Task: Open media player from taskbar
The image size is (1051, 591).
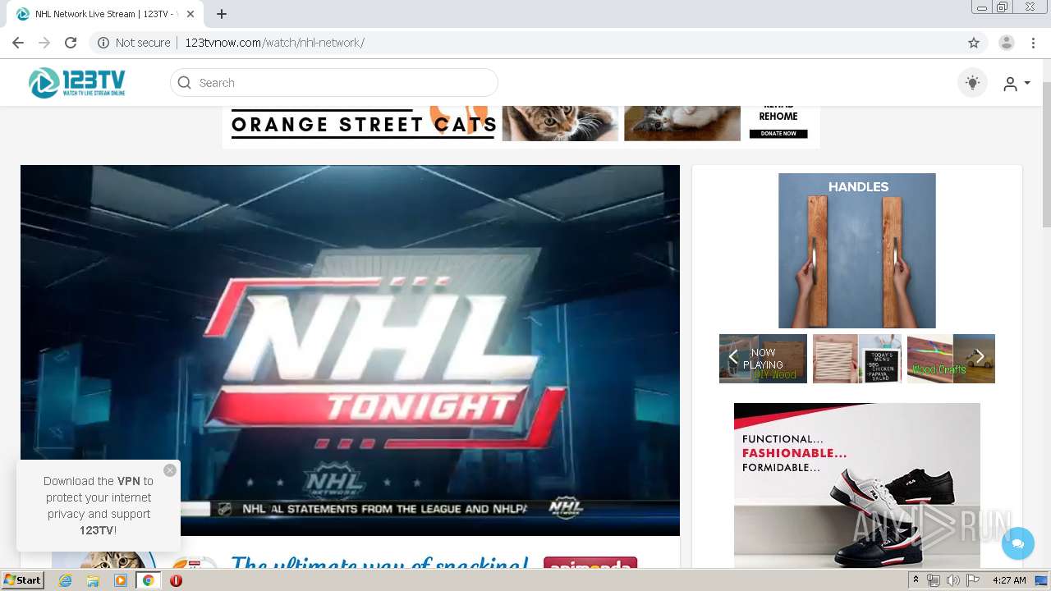Action: pyautogui.click(x=121, y=580)
